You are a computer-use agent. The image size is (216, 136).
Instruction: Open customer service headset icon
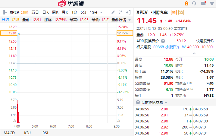pos(194,3)
